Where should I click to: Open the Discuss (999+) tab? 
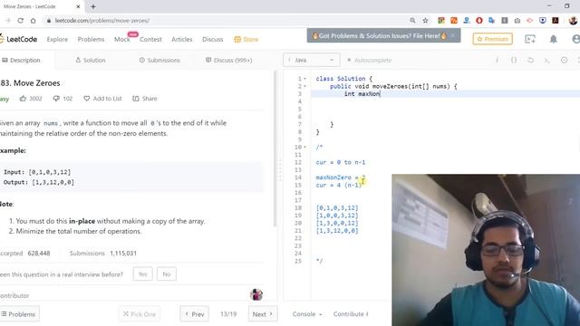pos(228,60)
